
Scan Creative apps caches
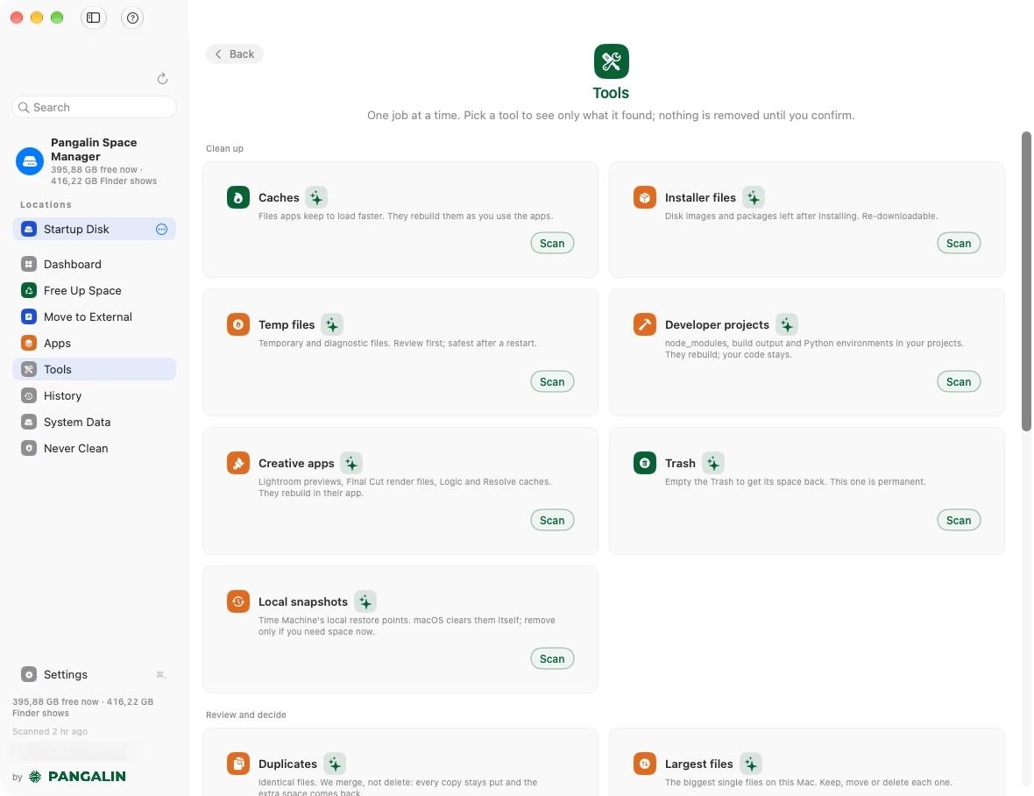pos(552,521)
